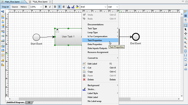Click the line color pen icon
188x105 pixels.
pyautogui.click(x=73, y=7)
